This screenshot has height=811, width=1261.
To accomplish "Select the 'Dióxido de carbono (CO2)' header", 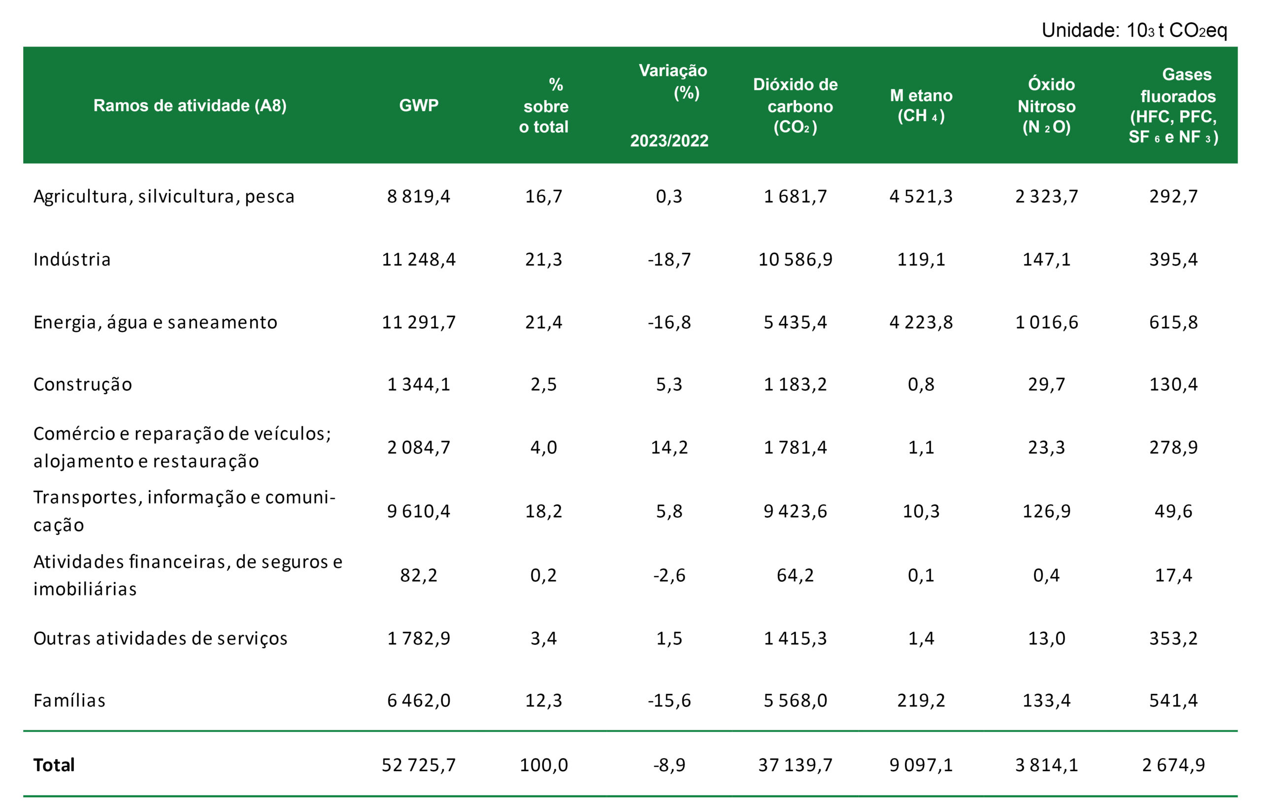I will (795, 105).
